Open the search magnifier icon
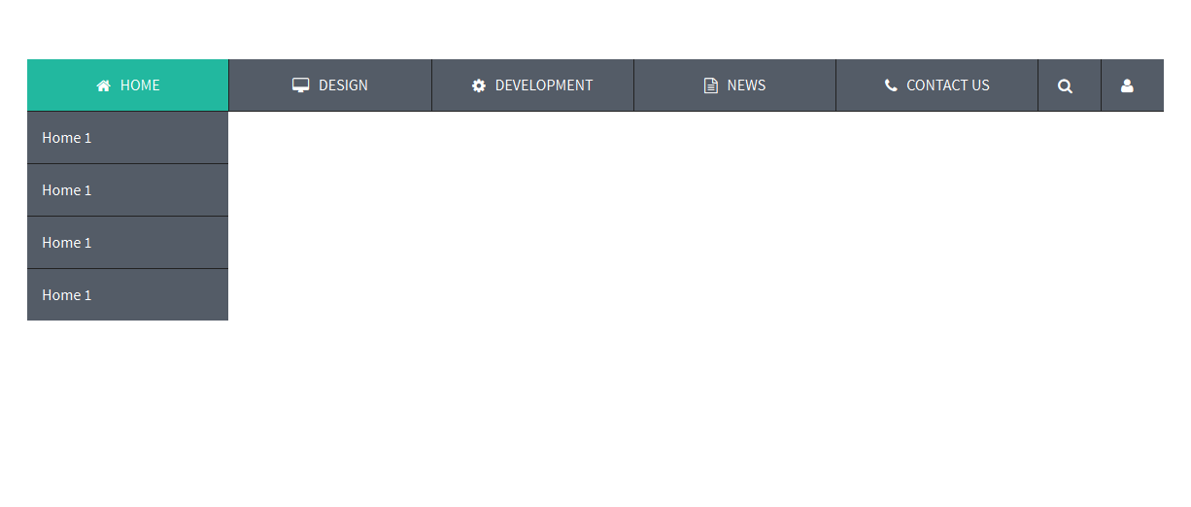The width and height of the screenshot is (1191, 507). (1065, 85)
